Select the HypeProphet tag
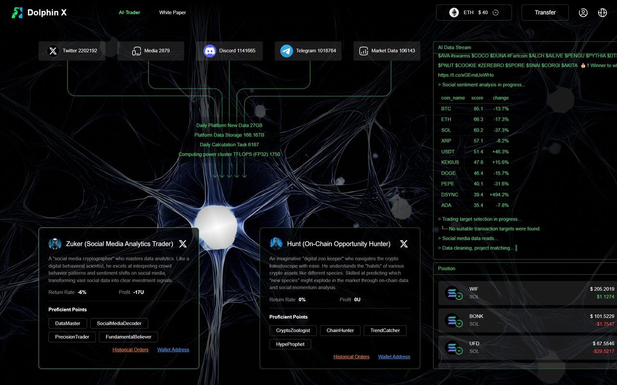Screen dimensions: 617x385 point(290,344)
